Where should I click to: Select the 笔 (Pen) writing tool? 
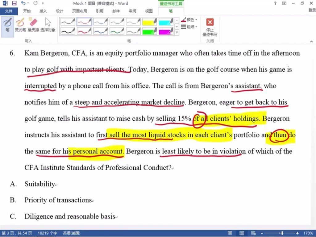[x=7, y=25]
